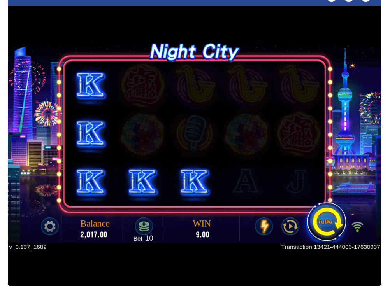Click the K symbol in second reel

coord(142,182)
